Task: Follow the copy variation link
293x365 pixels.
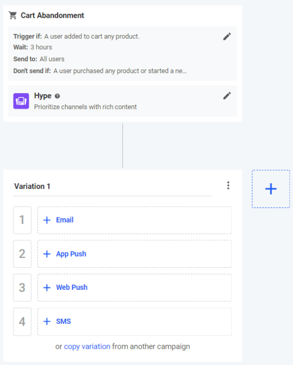Action: coord(87,346)
